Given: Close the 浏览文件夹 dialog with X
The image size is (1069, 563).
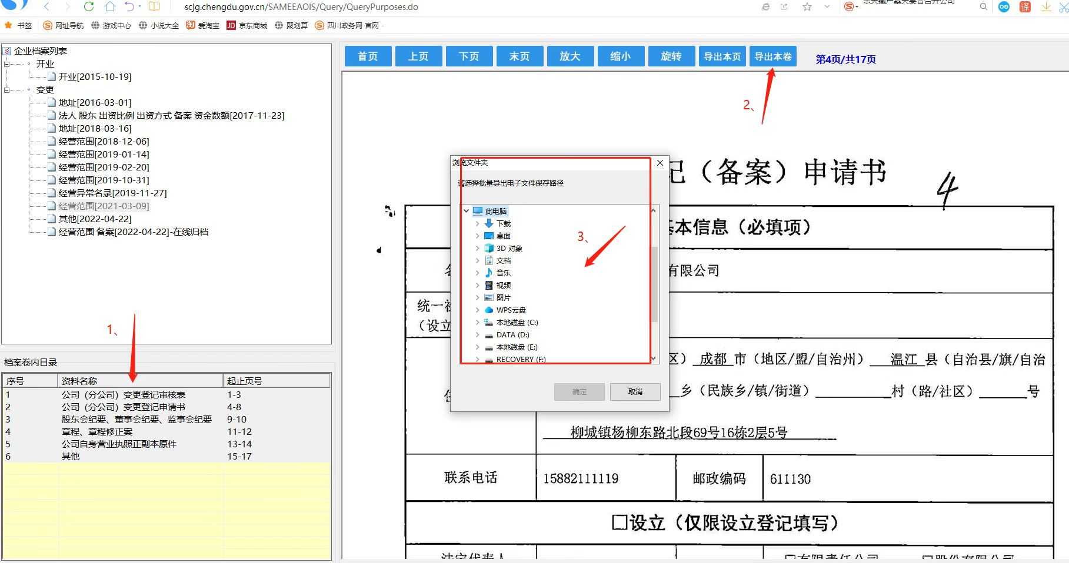Looking at the screenshot, I should click(x=660, y=163).
